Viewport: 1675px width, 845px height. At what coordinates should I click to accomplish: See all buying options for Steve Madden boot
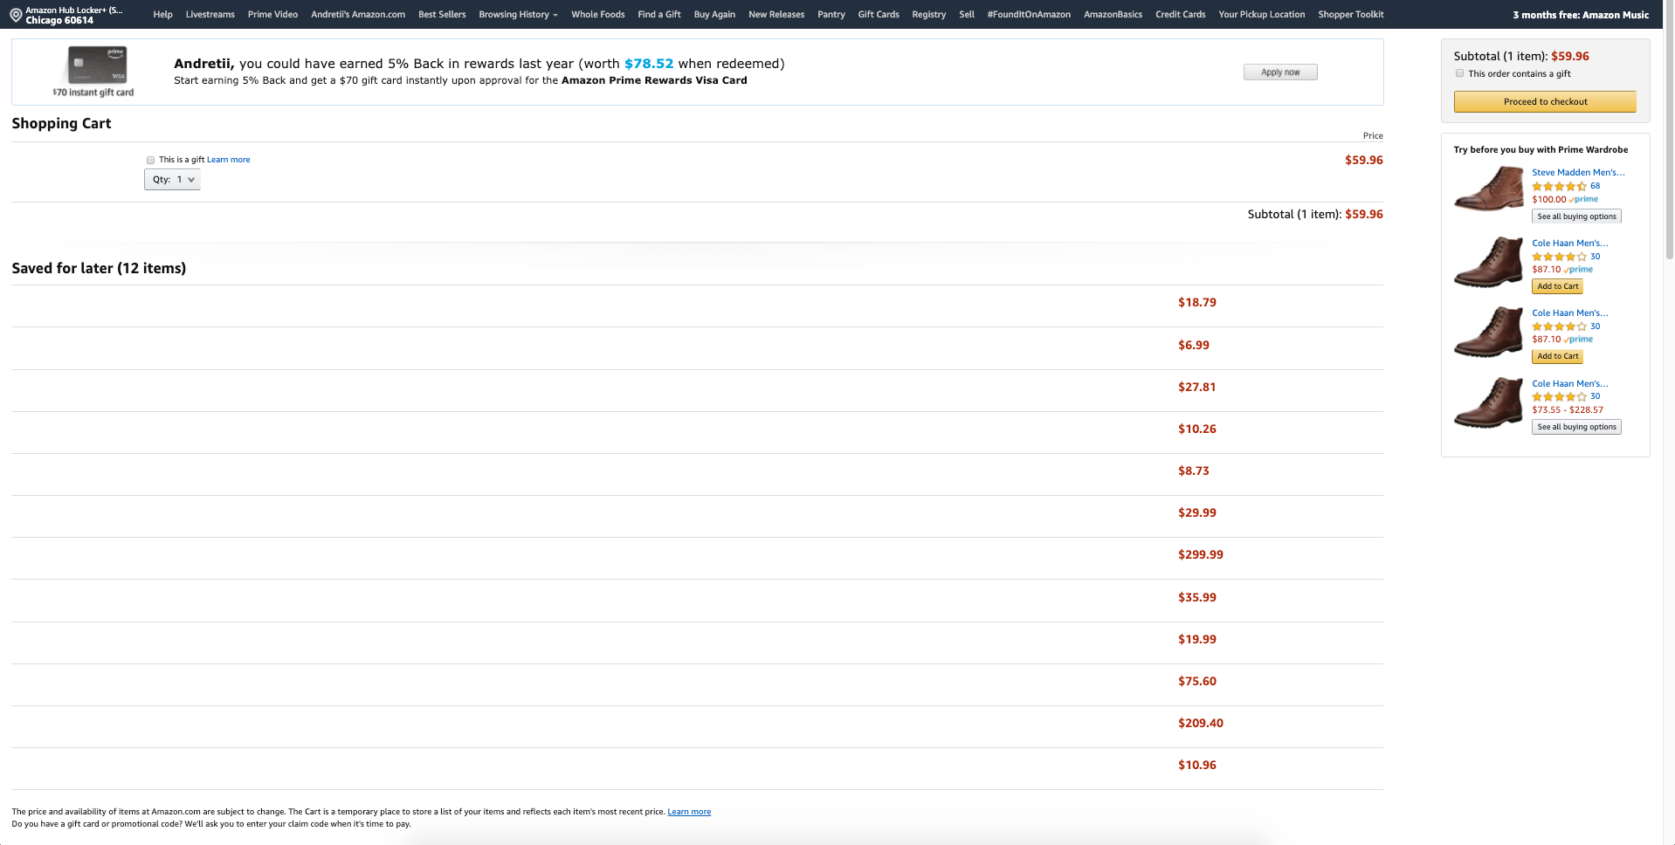[1576, 216]
